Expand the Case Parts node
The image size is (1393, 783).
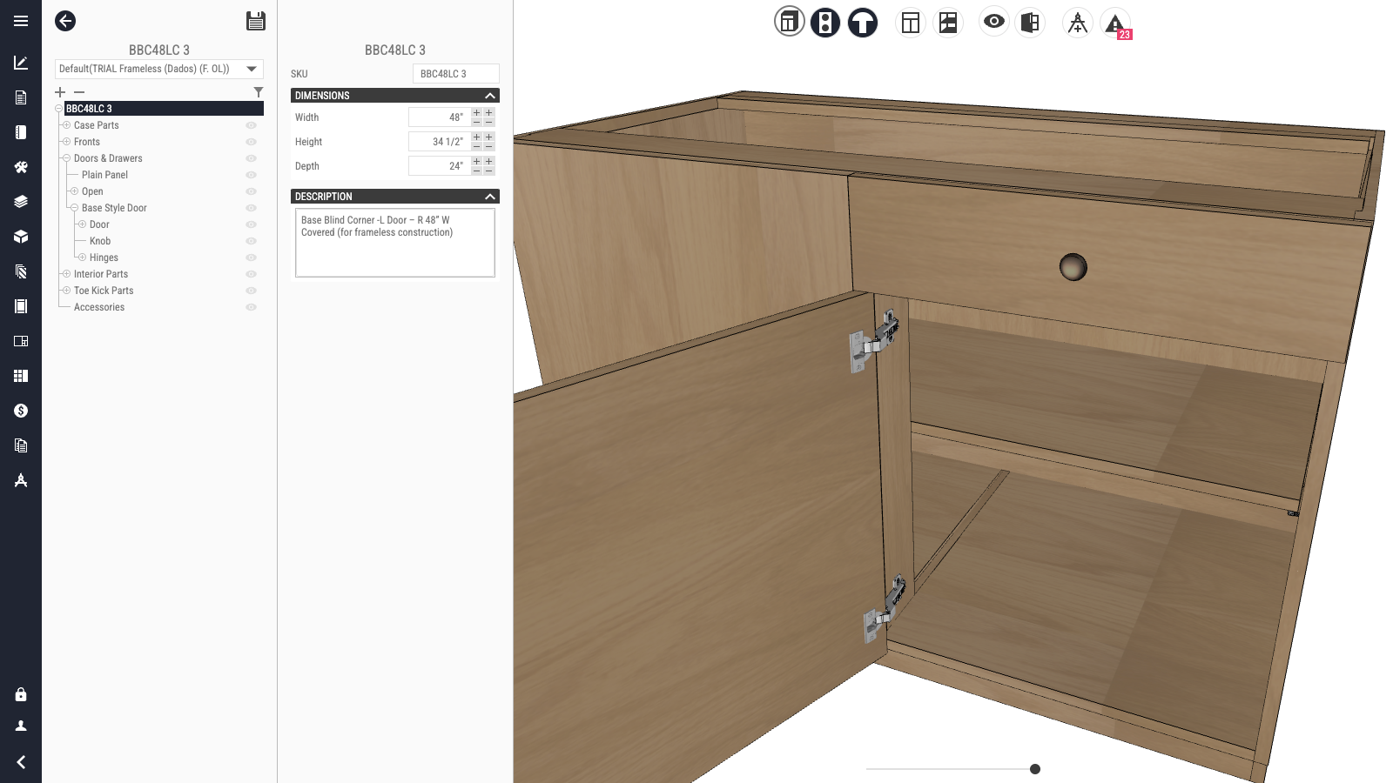pos(66,125)
